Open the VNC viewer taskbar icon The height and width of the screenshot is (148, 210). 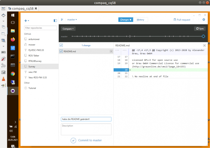click(13, 48)
